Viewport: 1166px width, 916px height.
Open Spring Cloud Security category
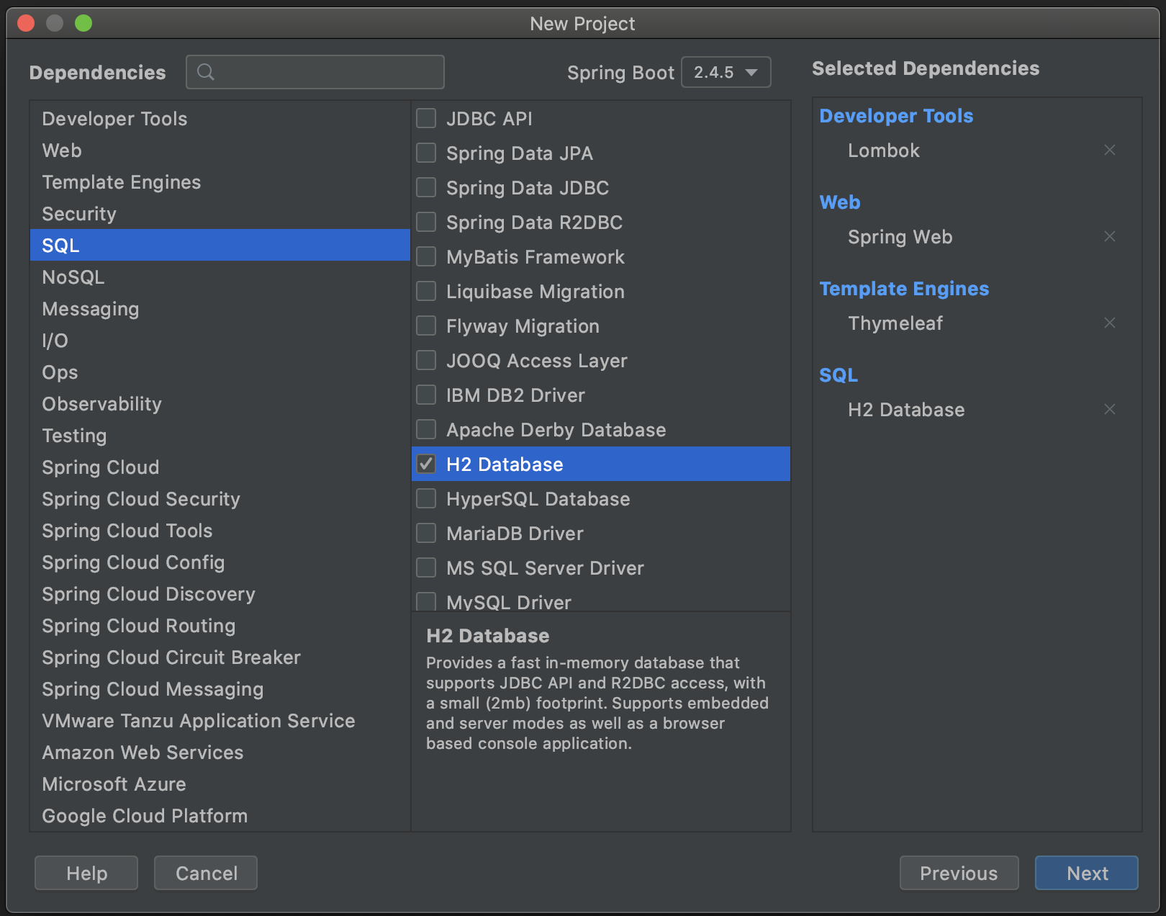(220, 499)
